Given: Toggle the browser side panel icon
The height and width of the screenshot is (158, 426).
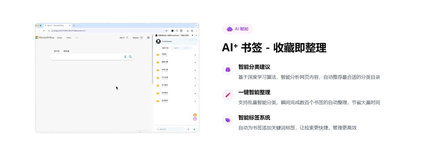Looking at the screenshot, I should pos(181,31).
